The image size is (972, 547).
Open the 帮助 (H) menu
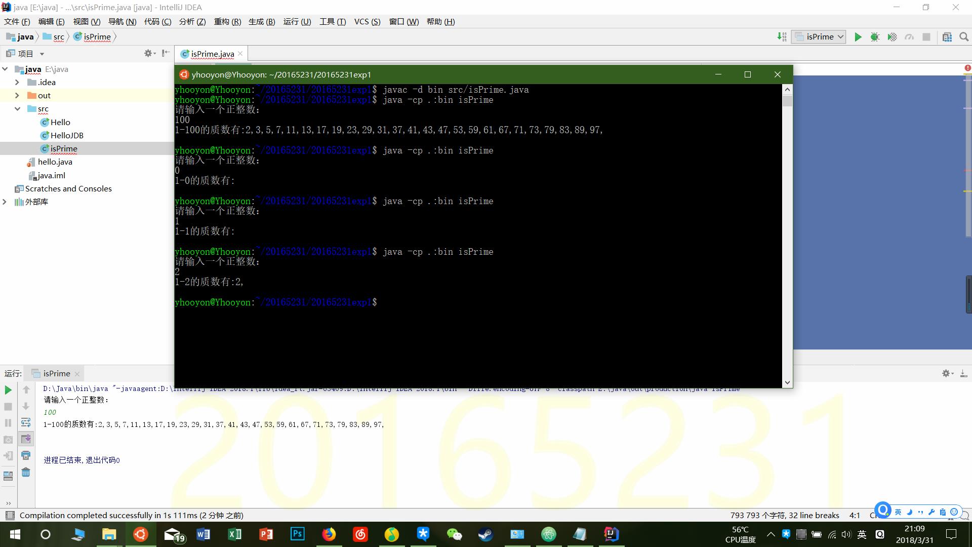[x=441, y=22]
